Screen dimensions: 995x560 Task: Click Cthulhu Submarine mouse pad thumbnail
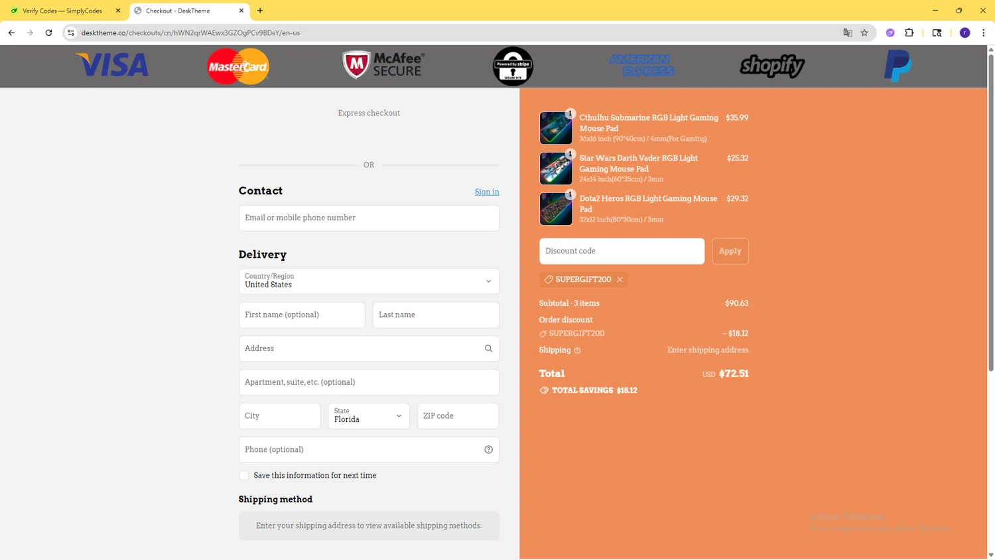[x=556, y=128]
